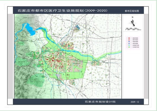The image size is (157, 111).
Task: Click the red circle legend symbol
Action: 129,38
